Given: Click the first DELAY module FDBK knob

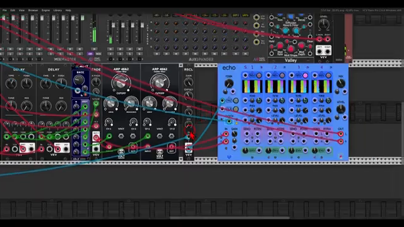Looking at the screenshot, I should 27,84.
